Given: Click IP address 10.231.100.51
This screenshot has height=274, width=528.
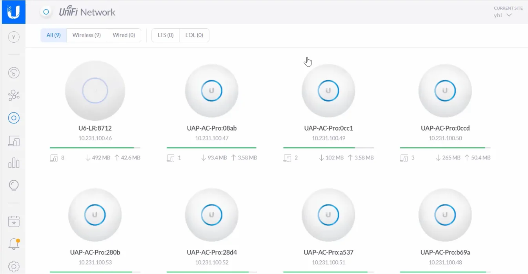Looking at the screenshot, I should click(328, 263).
